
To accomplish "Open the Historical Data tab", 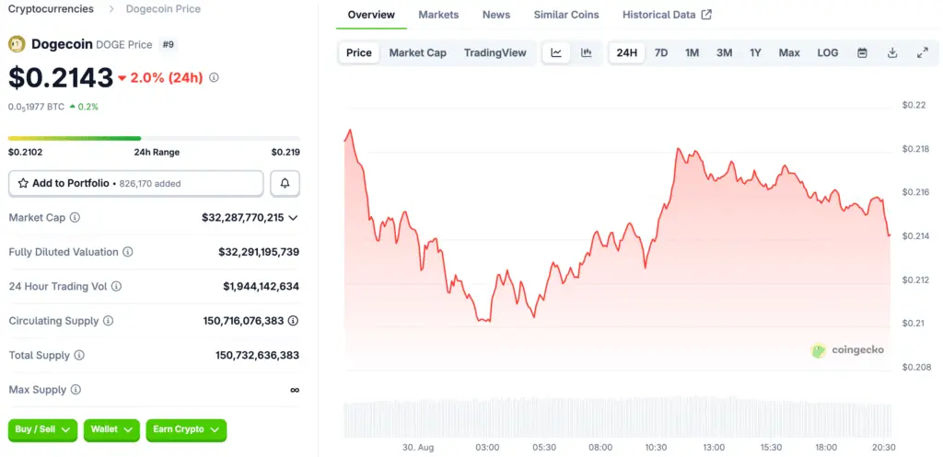I will click(x=666, y=15).
